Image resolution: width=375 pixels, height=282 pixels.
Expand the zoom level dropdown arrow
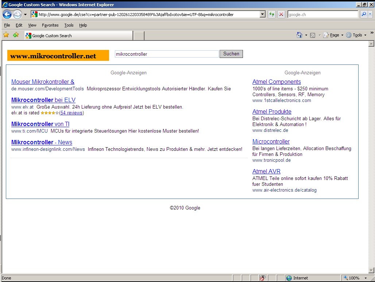(x=366, y=278)
